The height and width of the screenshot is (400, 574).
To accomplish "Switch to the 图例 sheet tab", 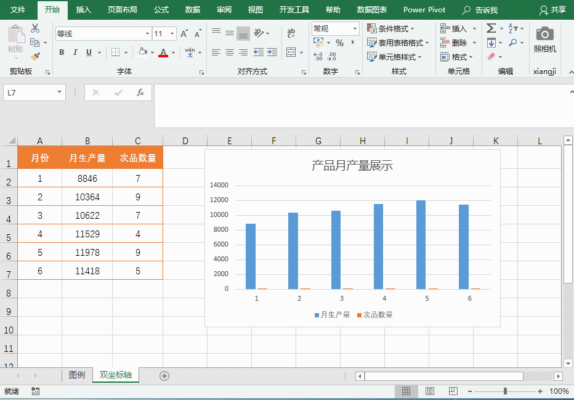I will [x=77, y=375].
